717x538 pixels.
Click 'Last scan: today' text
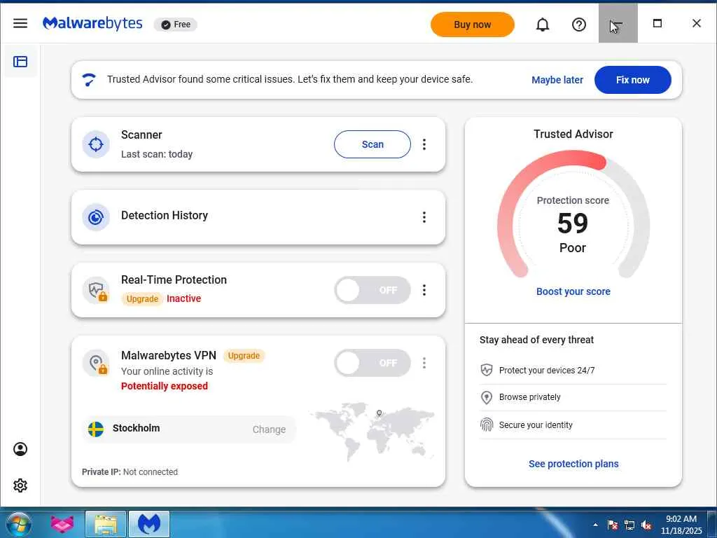coord(157,154)
